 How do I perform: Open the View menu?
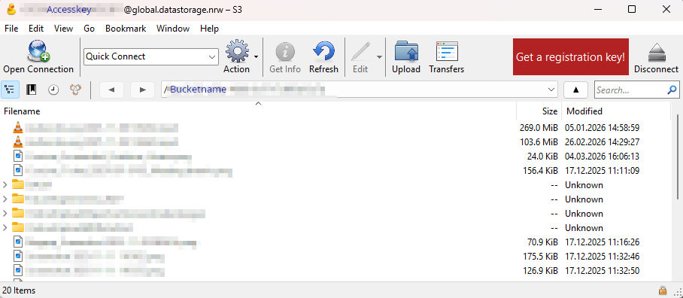[64, 29]
